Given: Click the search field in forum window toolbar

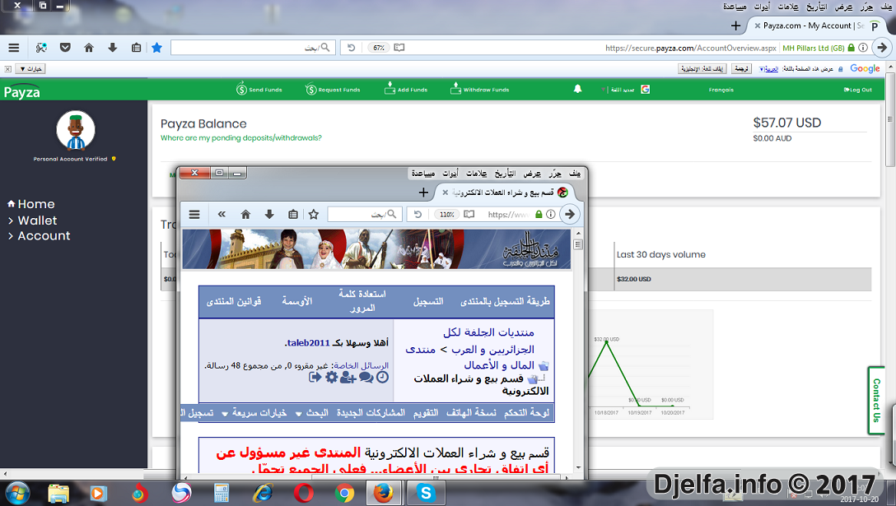Looking at the screenshot, I should point(365,215).
